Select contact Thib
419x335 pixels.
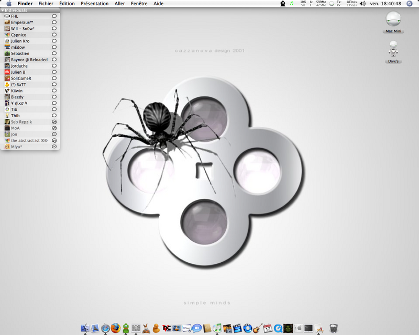click(x=30, y=115)
